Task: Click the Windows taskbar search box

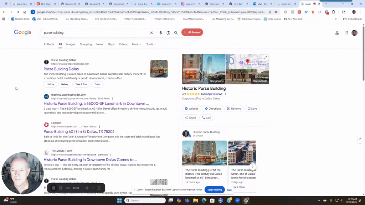Action: [x=145, y=200]
